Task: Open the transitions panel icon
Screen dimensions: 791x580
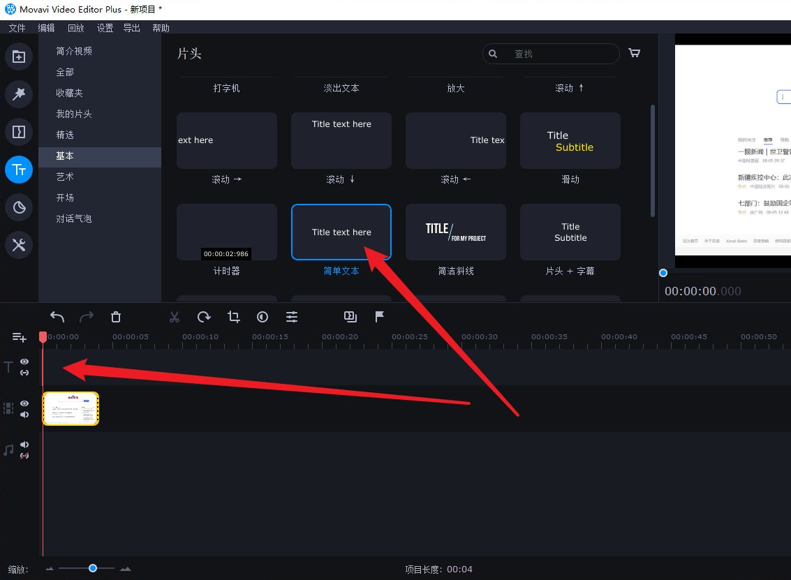Action: point(19,132)
